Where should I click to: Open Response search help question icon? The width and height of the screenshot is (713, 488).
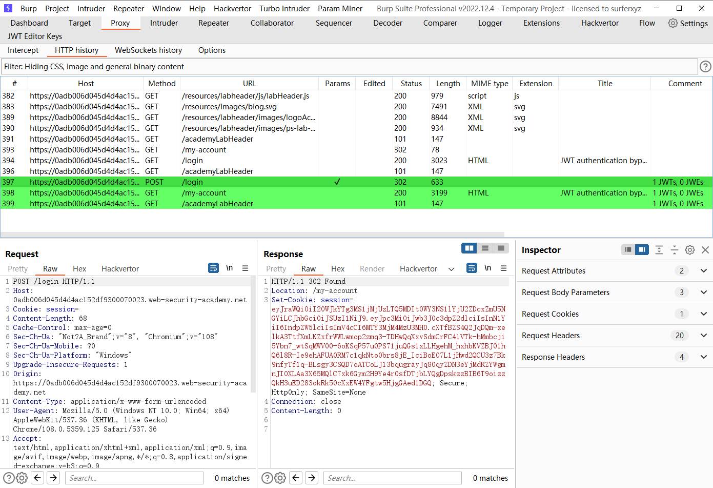click(267, 478)
